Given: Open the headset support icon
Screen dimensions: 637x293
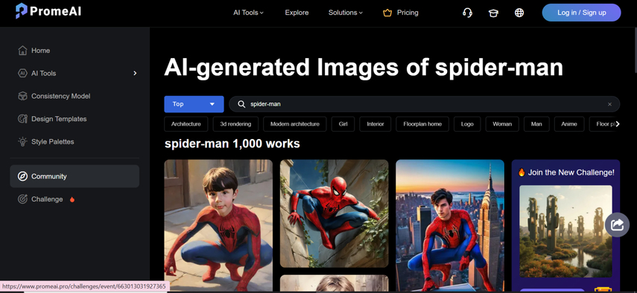Looking at the screenshot, I should pos(467,13).
